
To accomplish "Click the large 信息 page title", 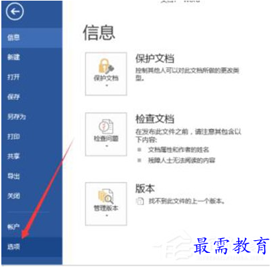I will pos(99,33).
